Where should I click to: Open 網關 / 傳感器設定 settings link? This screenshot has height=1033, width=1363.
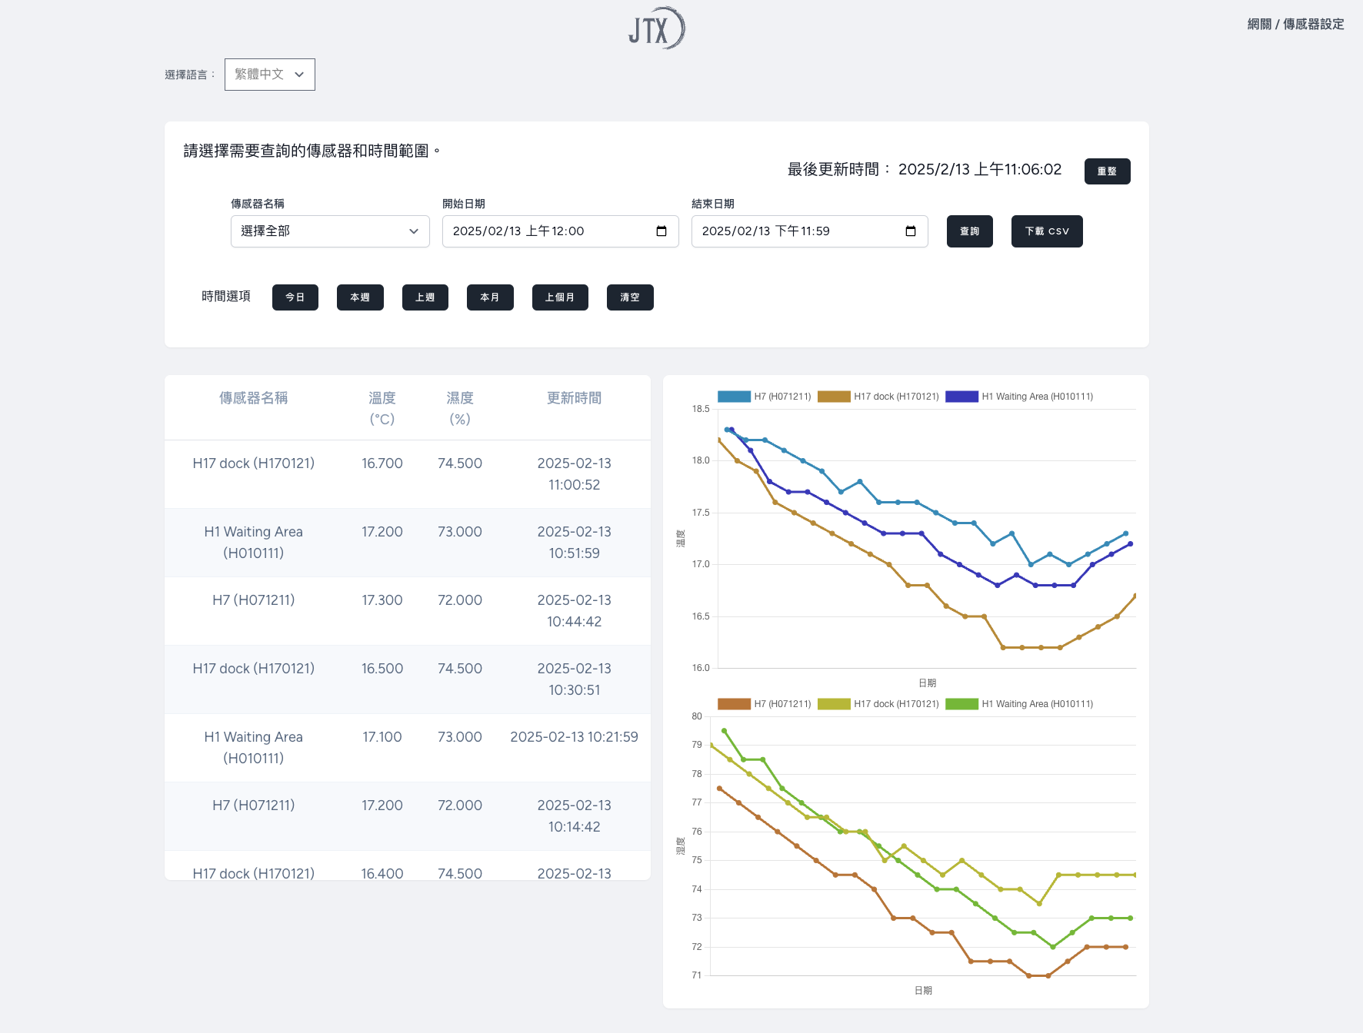pyautogui.click(x=1295, y=25)
